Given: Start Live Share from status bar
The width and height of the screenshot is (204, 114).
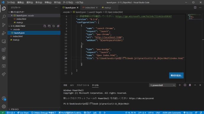Looking at the screenshot, I should point(23,113).
